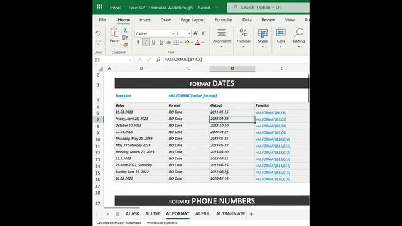The height and width of the screenshot is (226, 402).
Task: Open the file name dropdown chevron
Action: pyautogui.click(x=217, y=8)
